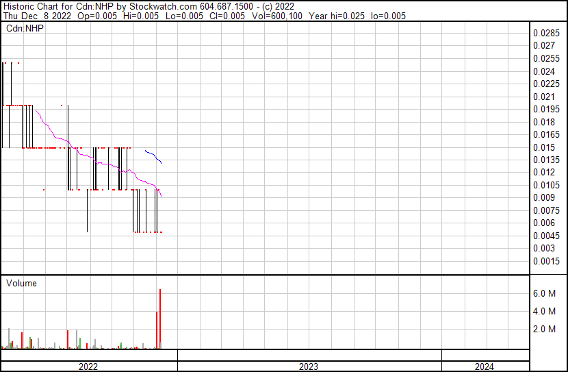Click the 'Cdn:NHP' symbol label in chart

[25, 28]
